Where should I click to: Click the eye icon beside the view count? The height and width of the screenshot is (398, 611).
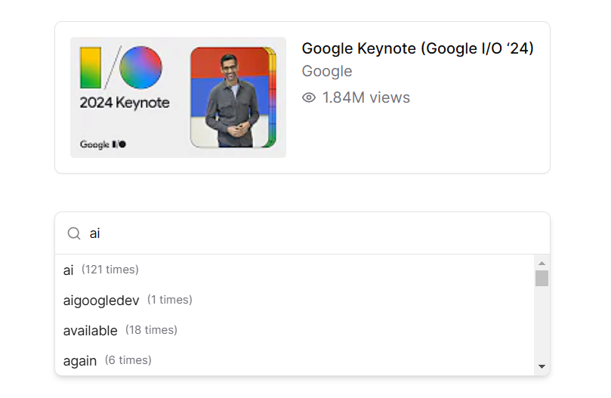tap(308, 97)
